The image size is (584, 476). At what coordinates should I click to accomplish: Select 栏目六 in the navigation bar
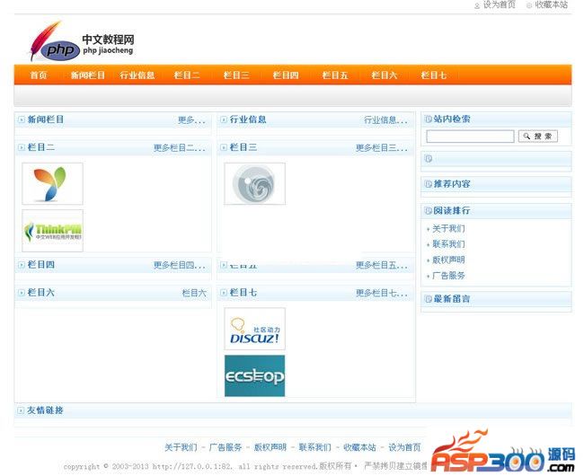[x=385, y=75]
